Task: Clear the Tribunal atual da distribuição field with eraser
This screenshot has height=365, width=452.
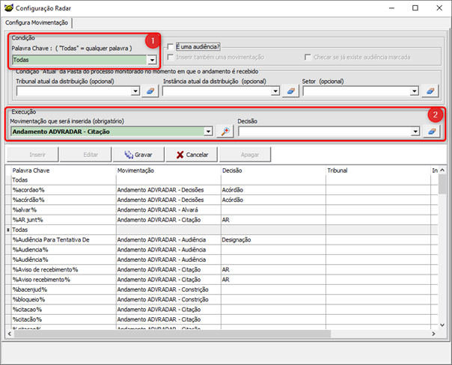Action: point(150,91)
